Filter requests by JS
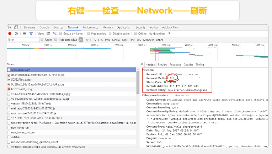 95,40
